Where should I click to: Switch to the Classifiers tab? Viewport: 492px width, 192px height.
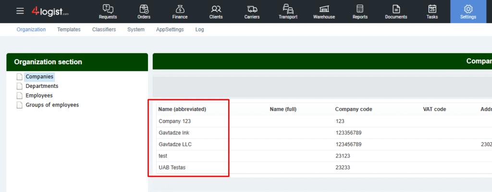(x=104, y=29)
